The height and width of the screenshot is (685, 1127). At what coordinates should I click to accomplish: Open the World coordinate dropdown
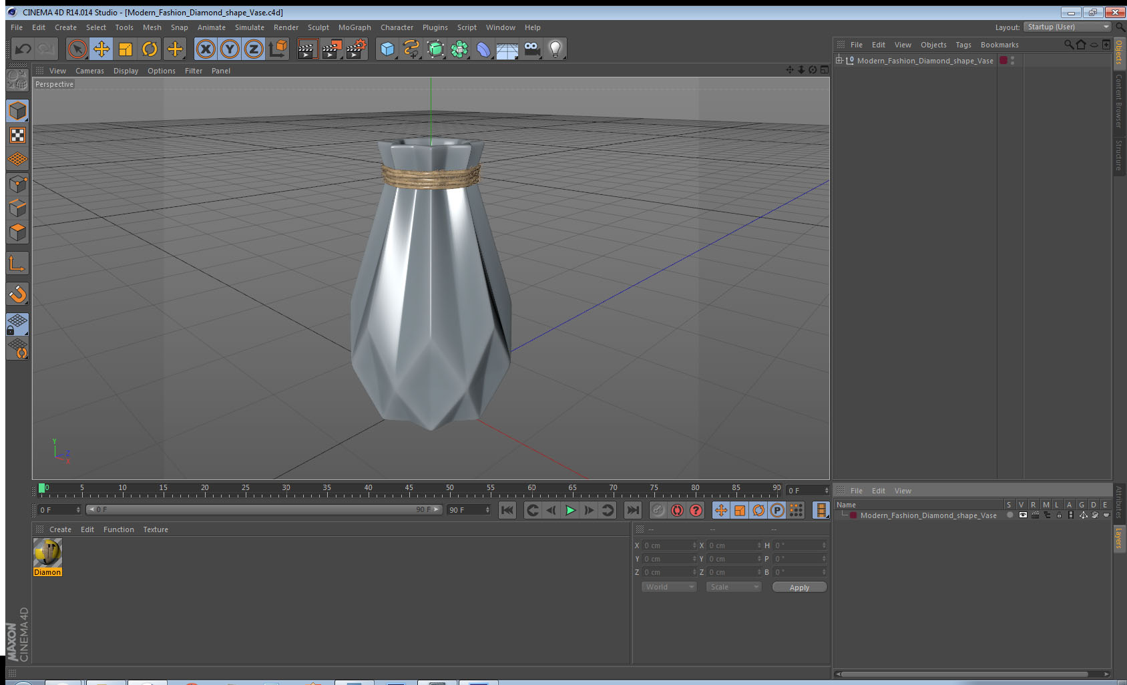tap(669, 587)
